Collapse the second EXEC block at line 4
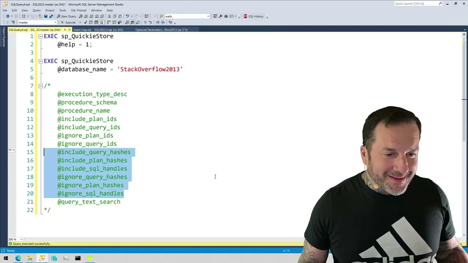Screen dimensions: 468x263 [x=41, y=61]
